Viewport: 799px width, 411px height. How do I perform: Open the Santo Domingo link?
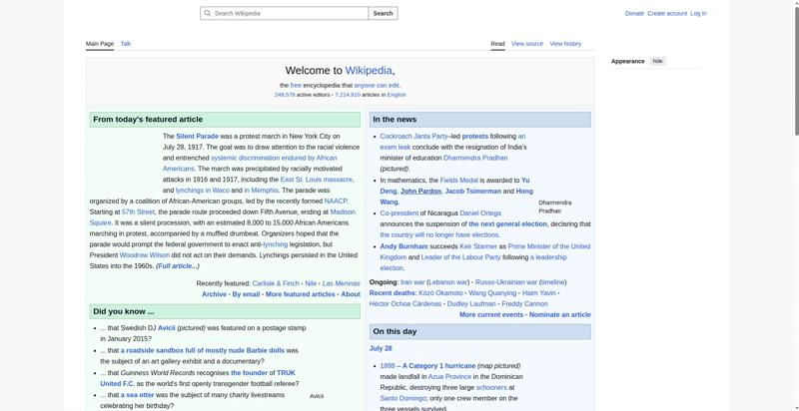click(402, 398)
